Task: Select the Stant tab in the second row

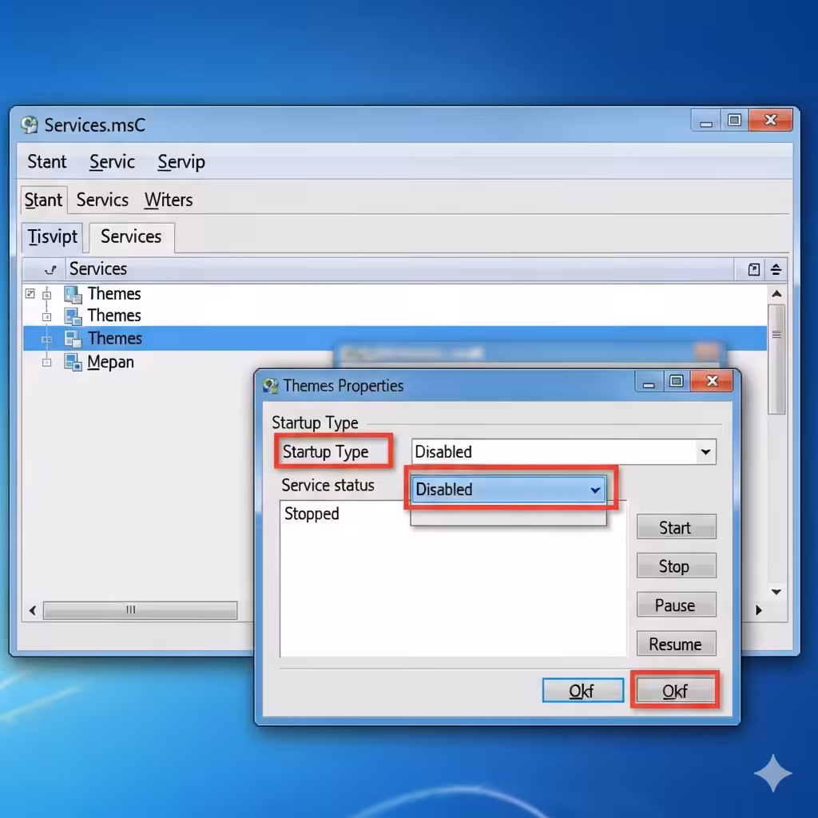Action: (x=44, y=200)
